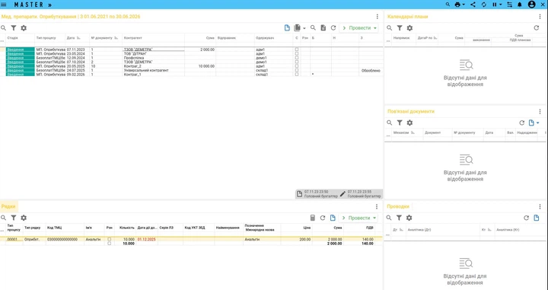This screenshot has height=290, width=548.
Task: Open filter in the main documents toolbar
Action: [14, 28]
